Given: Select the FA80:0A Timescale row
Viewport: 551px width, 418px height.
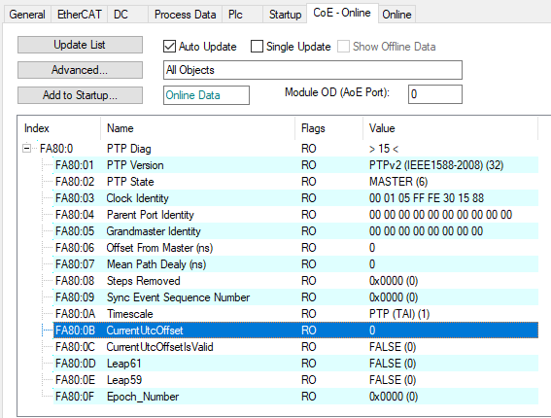Looking at the screenshot, I should pyautogui.click(x=295, y=314).
